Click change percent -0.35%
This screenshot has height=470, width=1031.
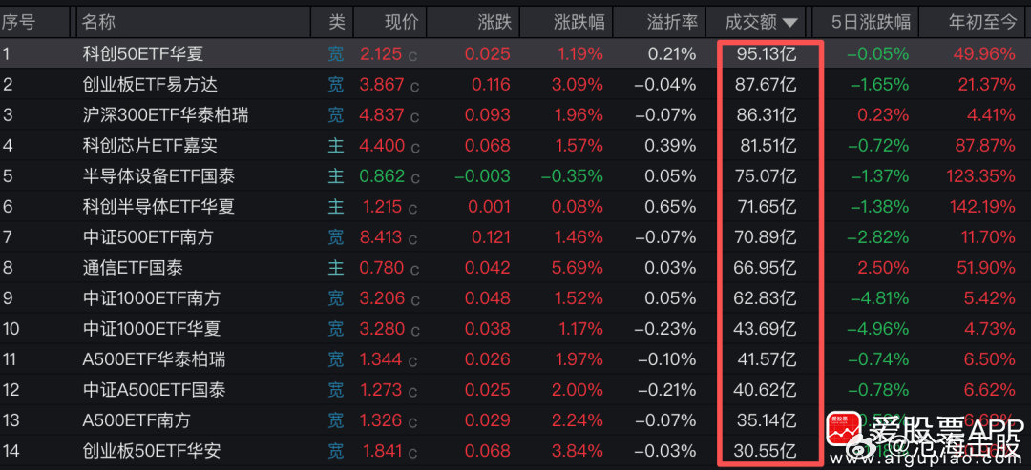pyautogui.click(x=572, y=176)
